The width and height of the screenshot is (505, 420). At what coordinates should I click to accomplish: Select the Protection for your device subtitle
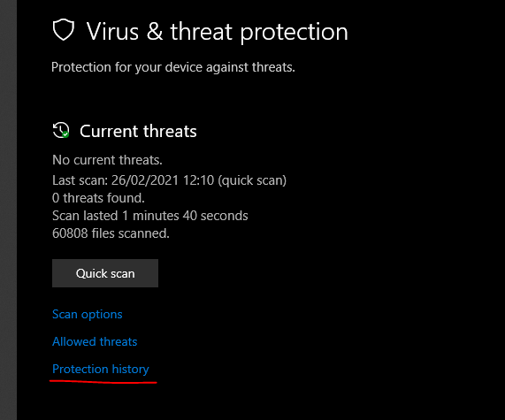point(173,67)
